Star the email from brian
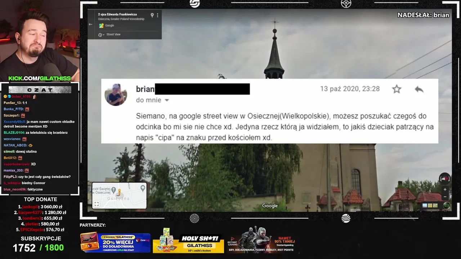 point(397,89)
